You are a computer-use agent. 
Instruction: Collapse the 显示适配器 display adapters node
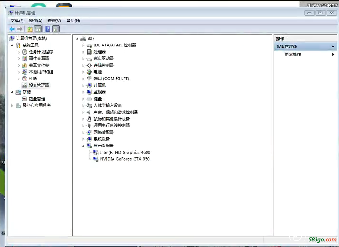83,146
